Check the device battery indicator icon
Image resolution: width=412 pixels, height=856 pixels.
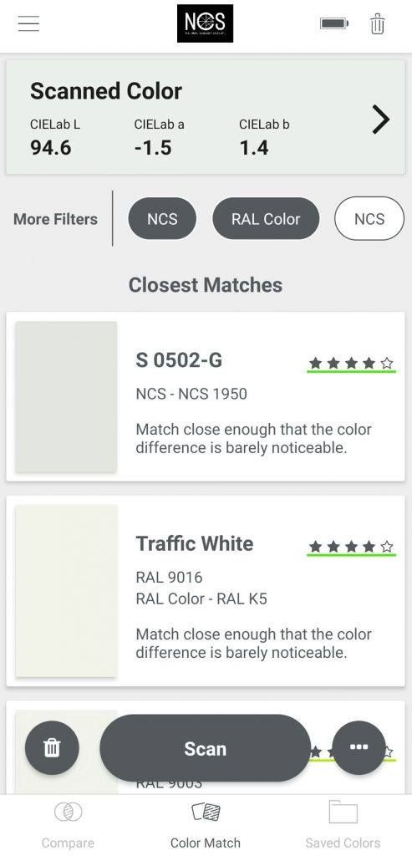tap(334, 23)
